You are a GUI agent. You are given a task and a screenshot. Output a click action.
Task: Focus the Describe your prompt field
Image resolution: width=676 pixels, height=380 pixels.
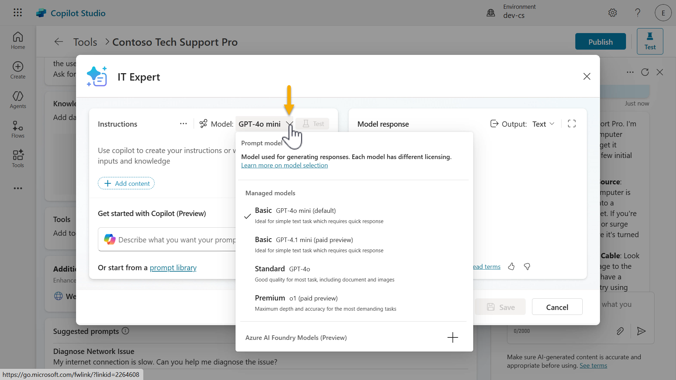(x=167, y=240)
